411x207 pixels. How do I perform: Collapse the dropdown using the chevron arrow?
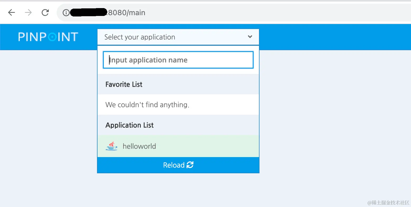click(x=250, y=37)
